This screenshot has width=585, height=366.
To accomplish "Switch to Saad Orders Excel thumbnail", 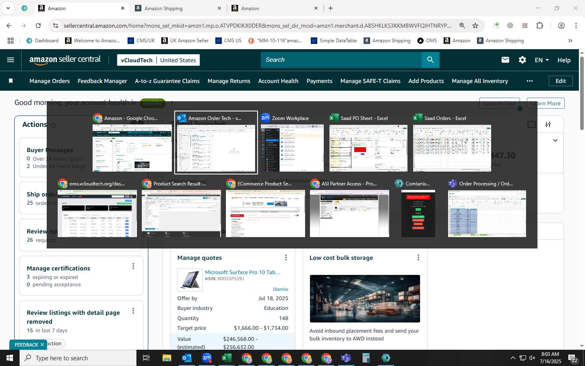I will coord(452,142).
